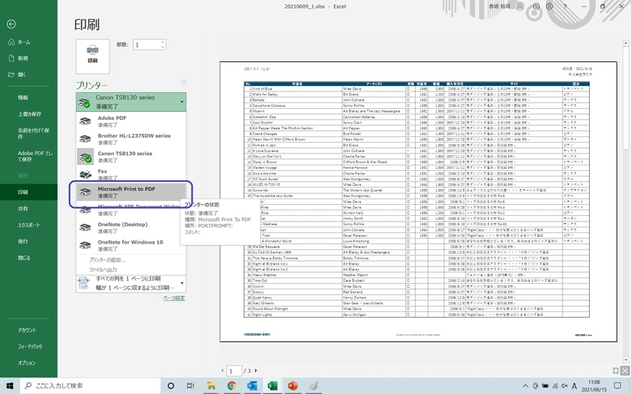This screenshot has width=631, height=394.
Task: Select OneNote (Desktop) printer
Action: [x=131, y=228]
